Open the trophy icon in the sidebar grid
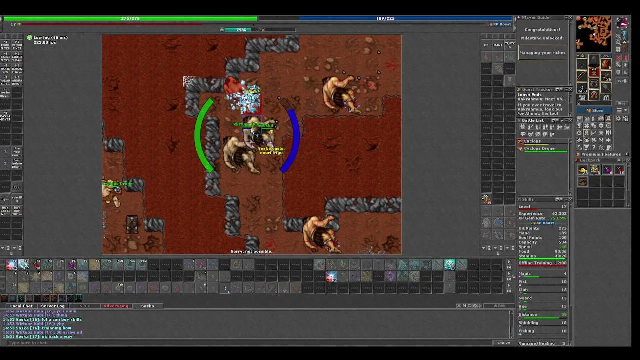 (580, 125)
